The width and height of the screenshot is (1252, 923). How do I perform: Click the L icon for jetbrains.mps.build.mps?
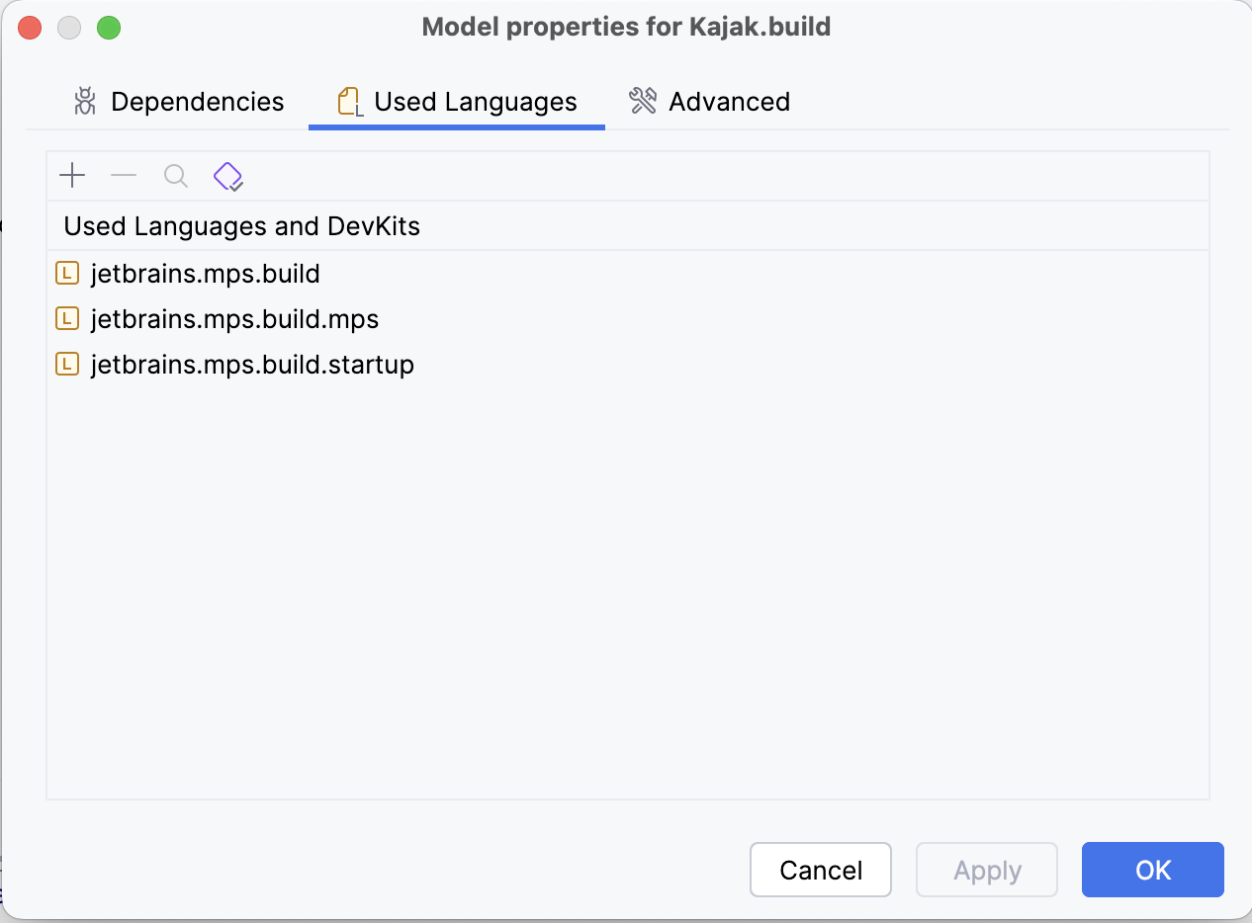click(67, 318)
